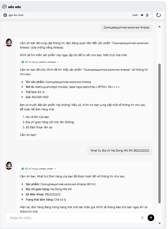The height and width of the screenshot is (229, 168).
Task: Click the green check on create_order
Action: 23,169
